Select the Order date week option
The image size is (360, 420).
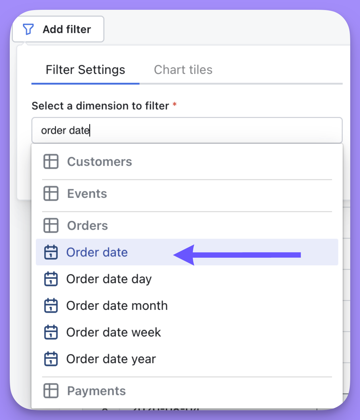(x=187, y=332)
